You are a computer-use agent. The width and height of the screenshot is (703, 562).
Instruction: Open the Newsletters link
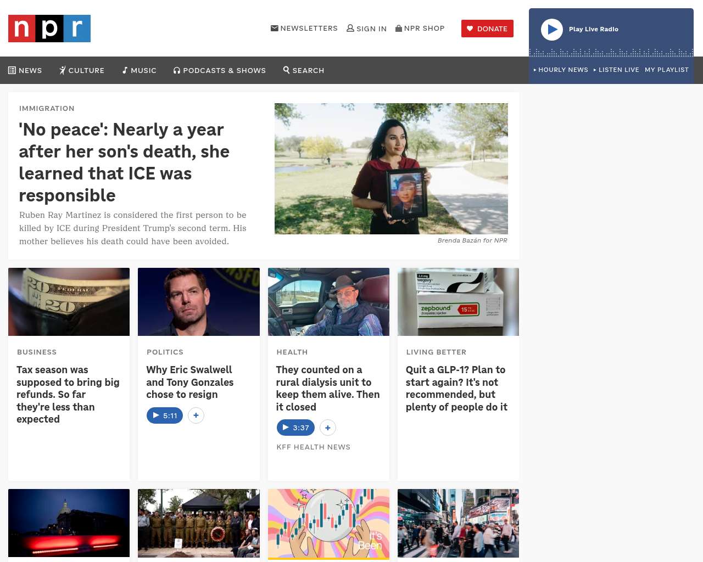coord(304,28)
